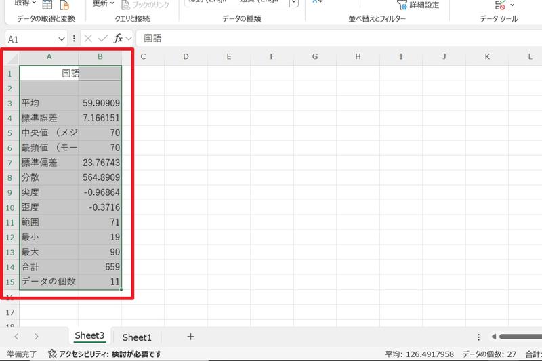542x361 pixels.
Task: Select the 標準誤差 label cell
Action: pyautogui.click(x=49, y=118)
